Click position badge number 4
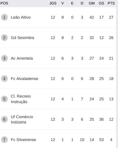 click(4, 79)
